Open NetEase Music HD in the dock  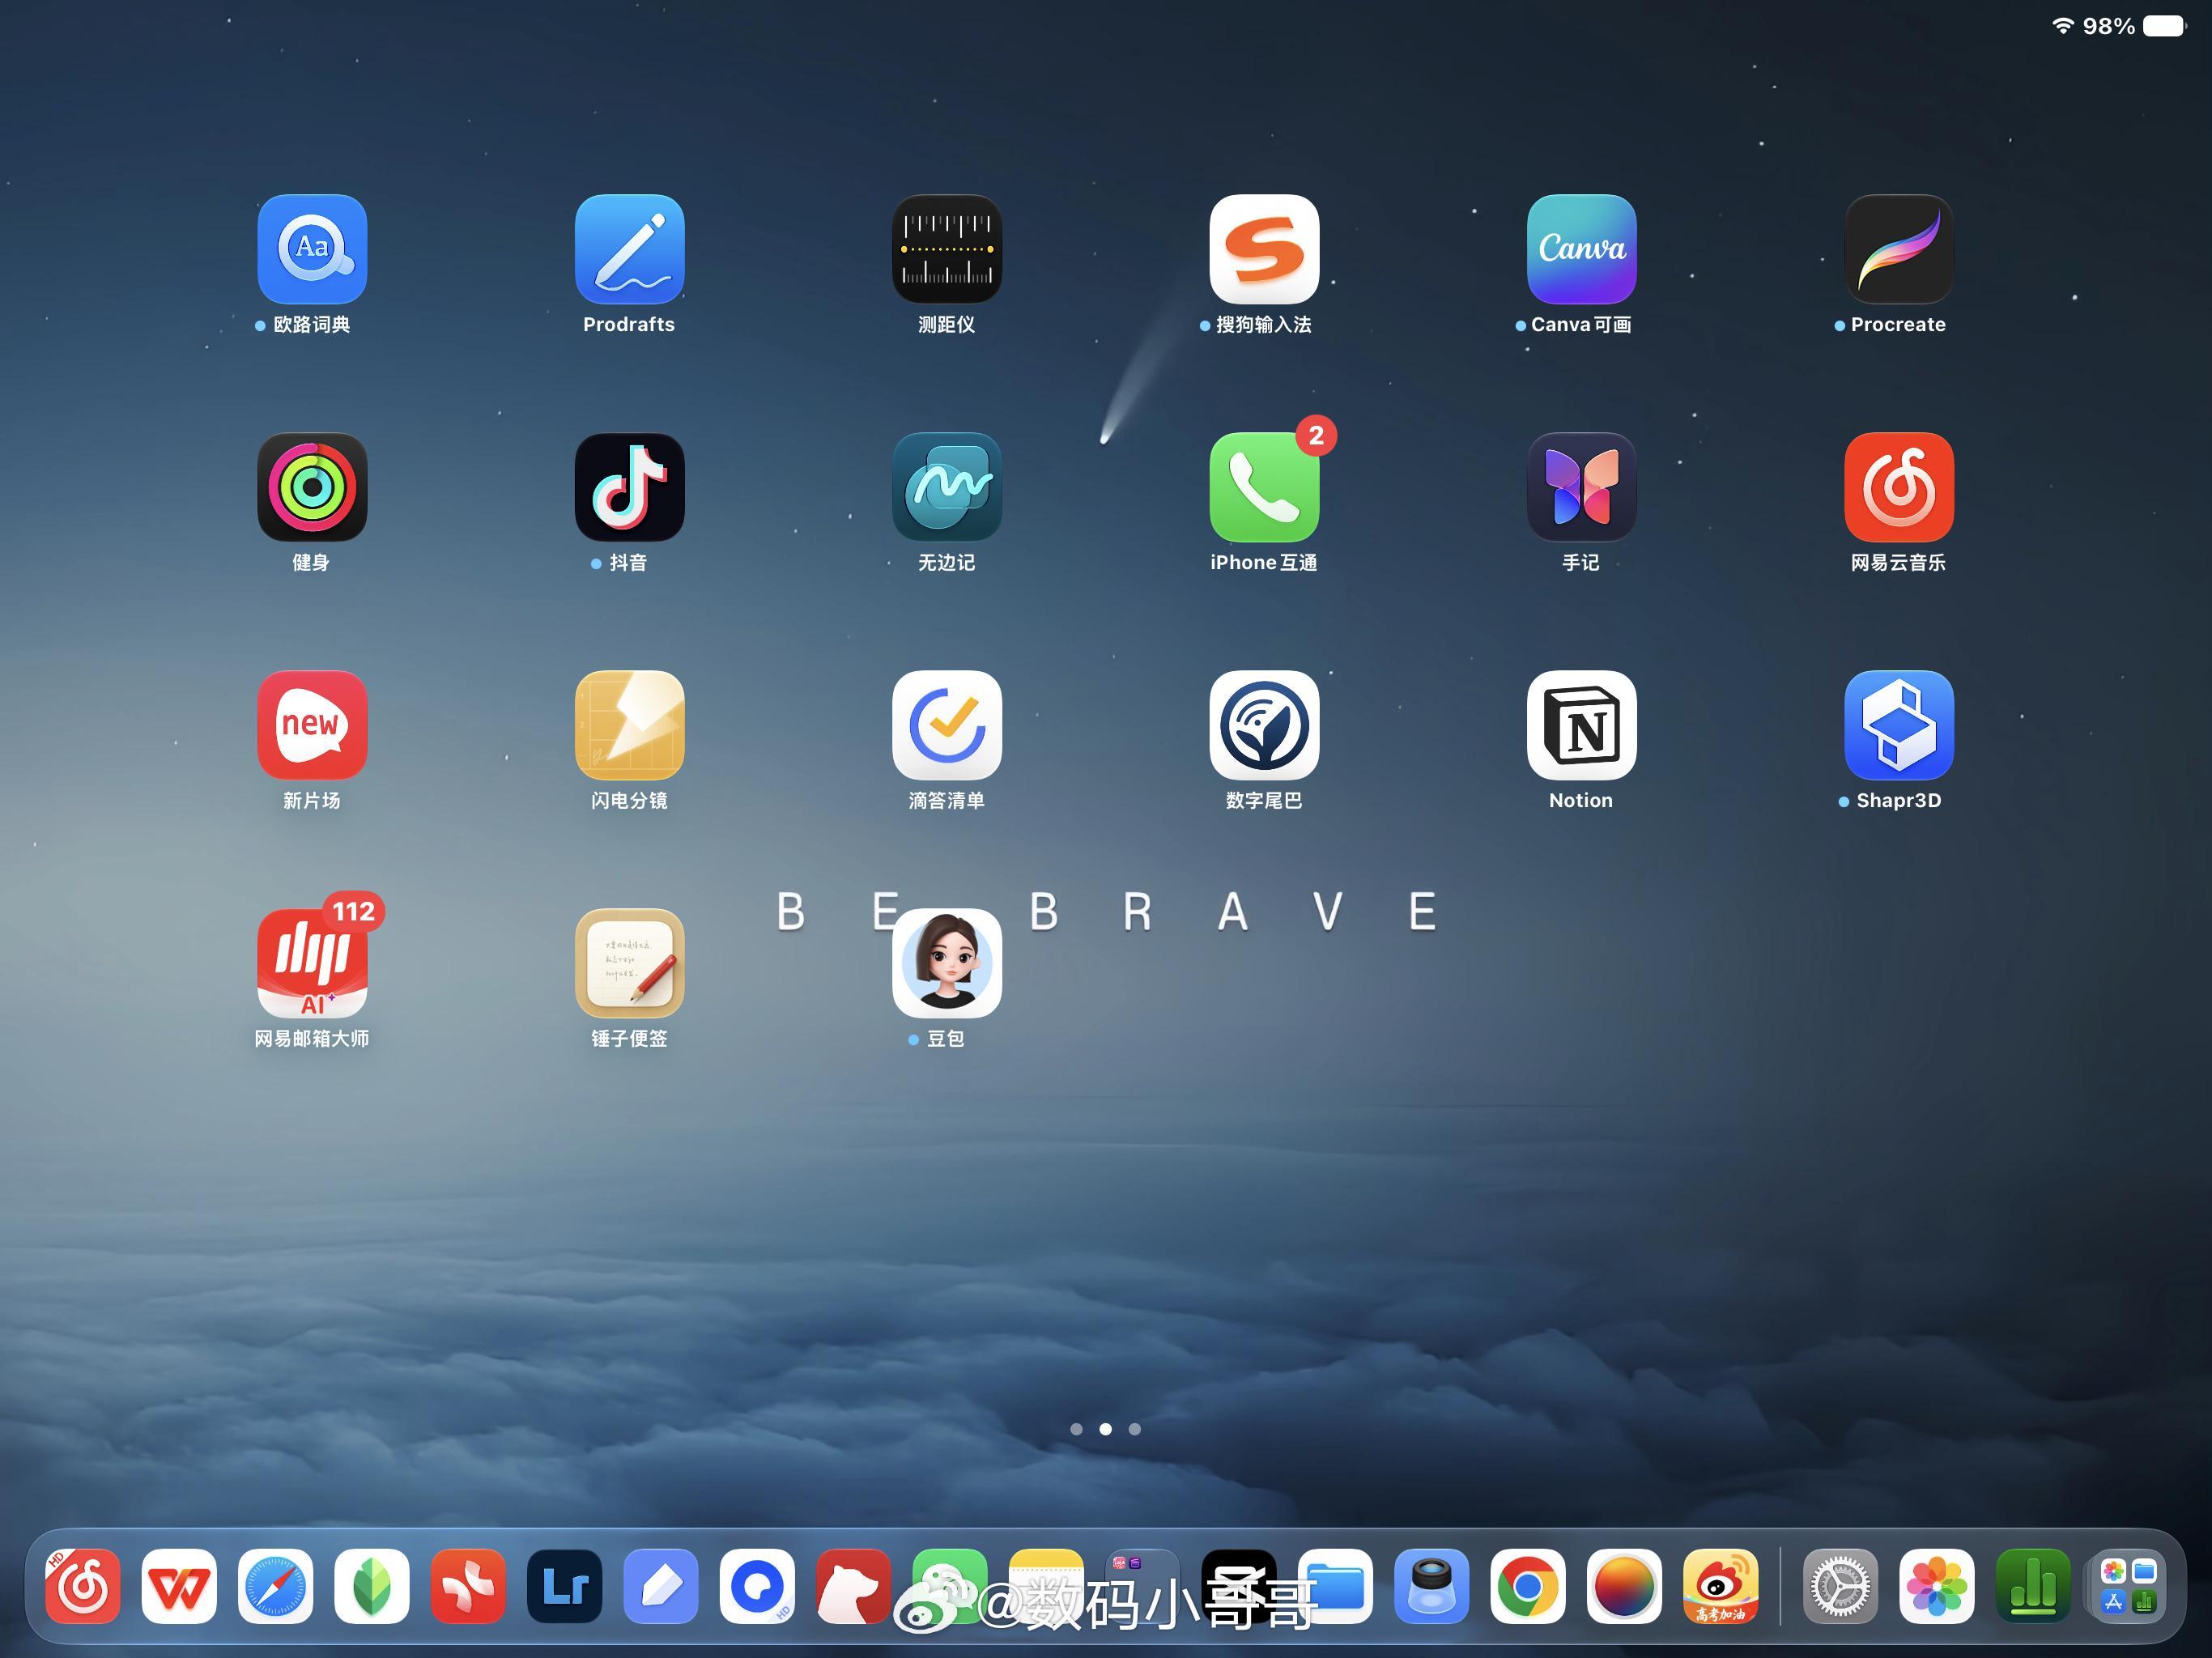pyautogui.click(x=83, y=1586)
